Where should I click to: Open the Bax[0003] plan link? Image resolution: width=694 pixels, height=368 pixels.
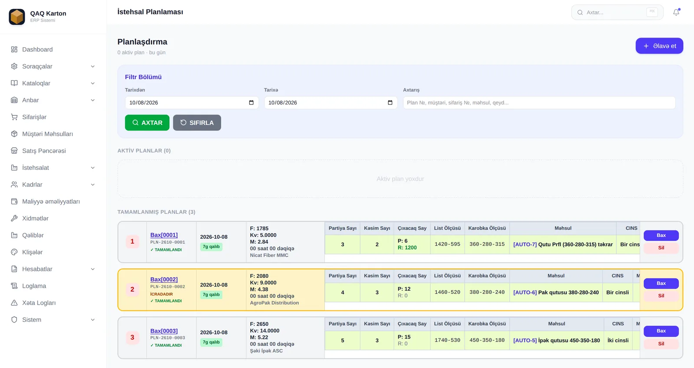pos(164,331)
